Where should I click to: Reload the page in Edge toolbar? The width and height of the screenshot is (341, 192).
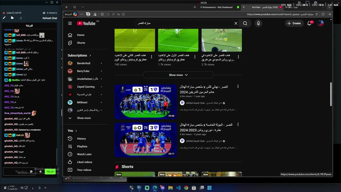tap(323, 14)
